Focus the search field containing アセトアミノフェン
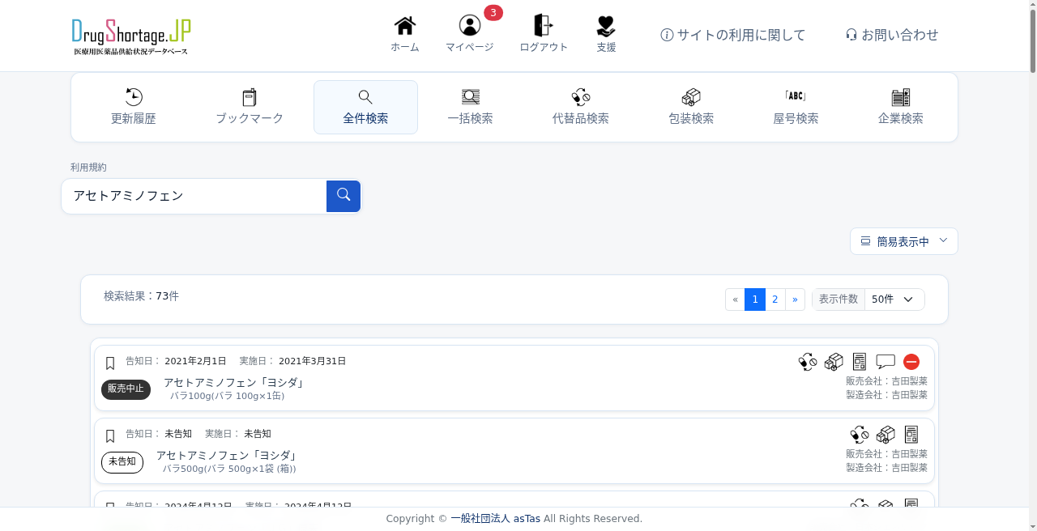The height and width of the screenshot is (531, 1037). point(194,196)
